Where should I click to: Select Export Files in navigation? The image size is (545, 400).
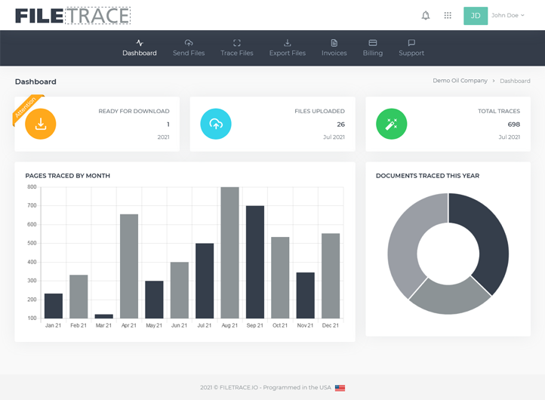(288, 48)
